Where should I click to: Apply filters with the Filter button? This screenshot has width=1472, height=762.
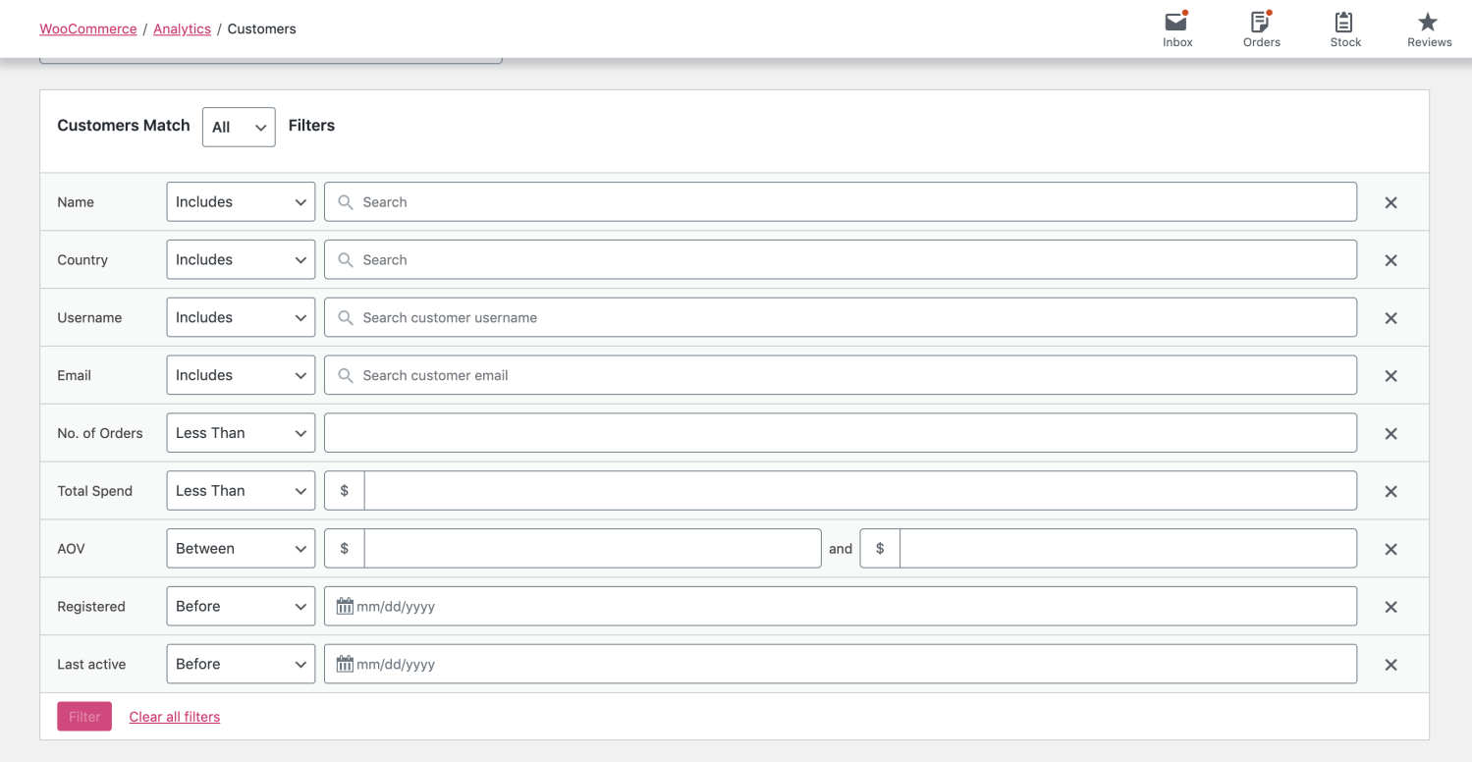coord(84,717)
